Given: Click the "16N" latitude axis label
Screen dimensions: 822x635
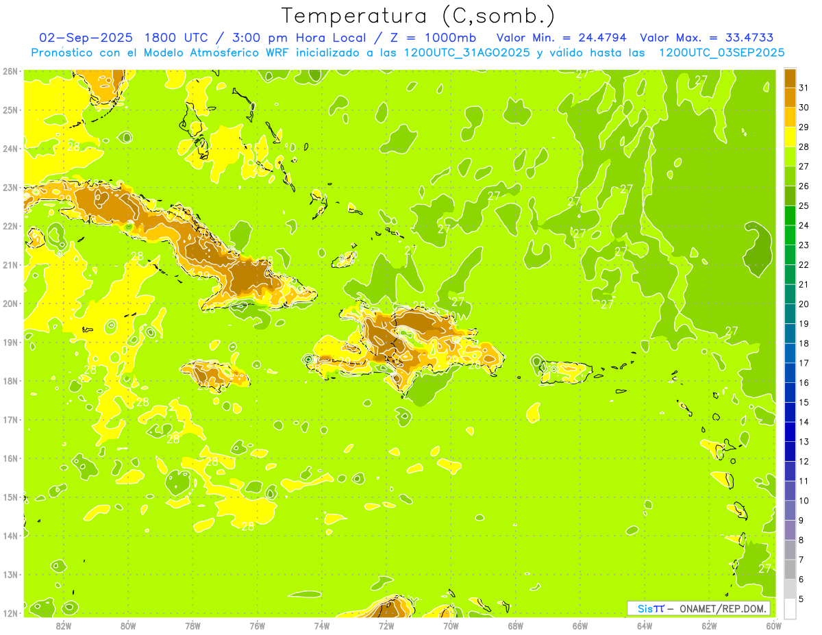Looking at the screenshot, I should (10, 458).
